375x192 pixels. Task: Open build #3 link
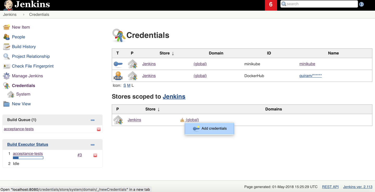coord(80,155)
